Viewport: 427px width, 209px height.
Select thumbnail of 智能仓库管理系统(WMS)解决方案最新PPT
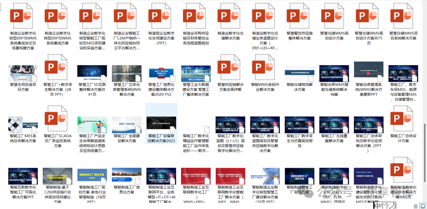pyautogui.click(x=369, y=71)
